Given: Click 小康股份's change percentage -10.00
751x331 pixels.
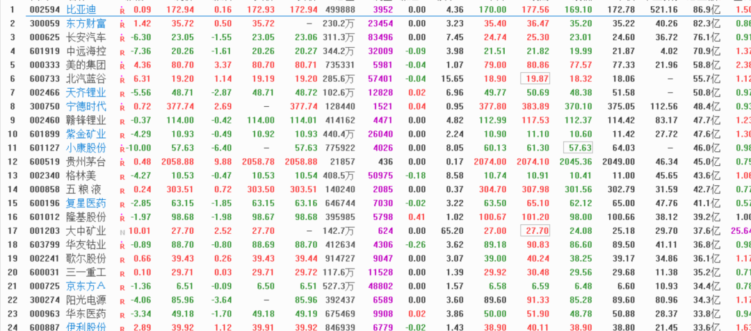Looking at the screenshot, I should pos(139,148).
